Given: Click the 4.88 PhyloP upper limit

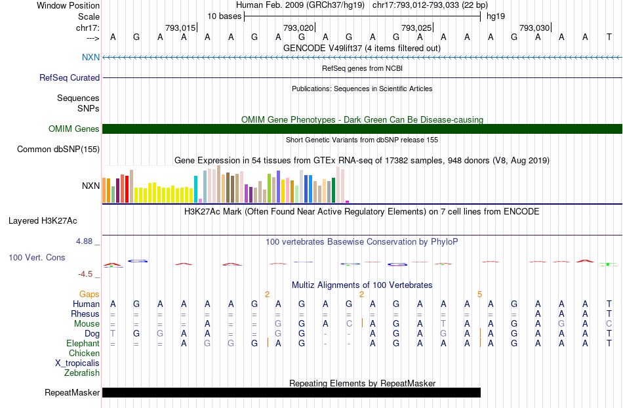Looking at the screenshot, I should [x=84, y=241].
